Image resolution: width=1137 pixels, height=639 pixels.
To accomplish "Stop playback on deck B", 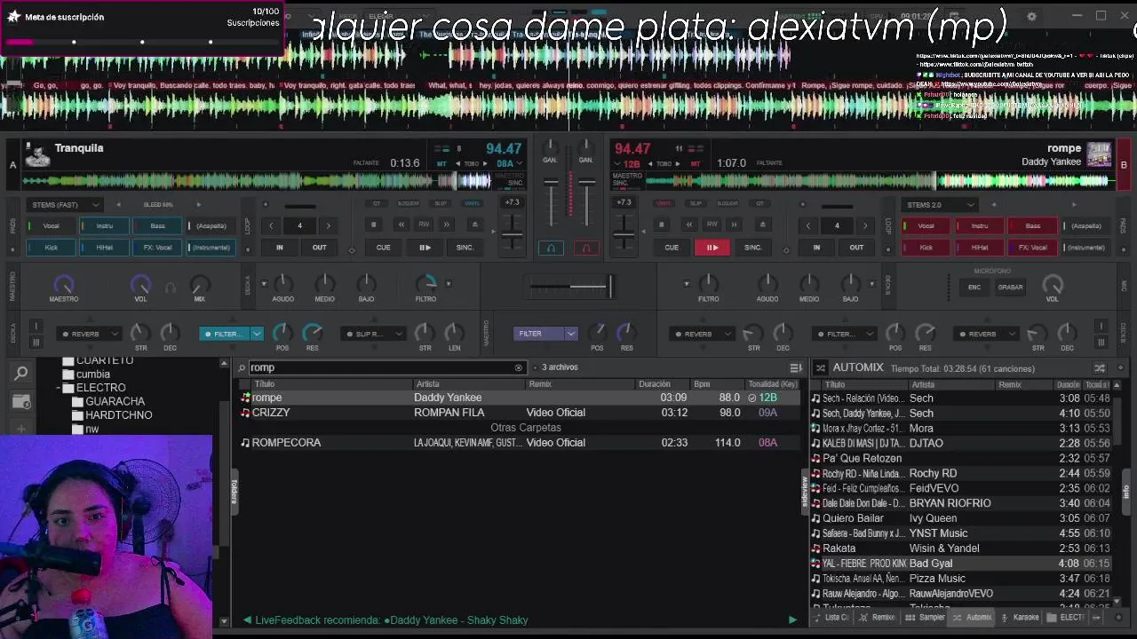I will [x=662, y=225].
